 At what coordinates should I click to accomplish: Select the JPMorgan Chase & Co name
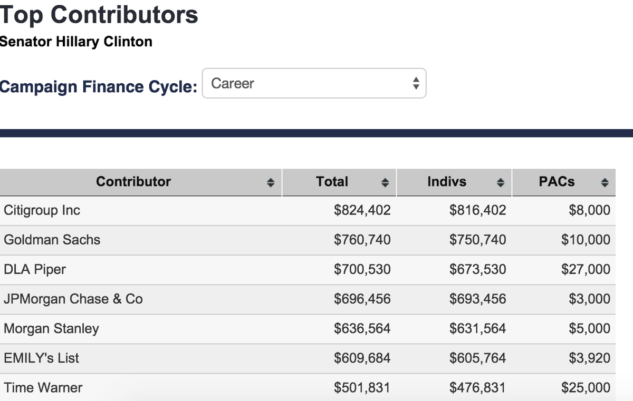[73, 299]
